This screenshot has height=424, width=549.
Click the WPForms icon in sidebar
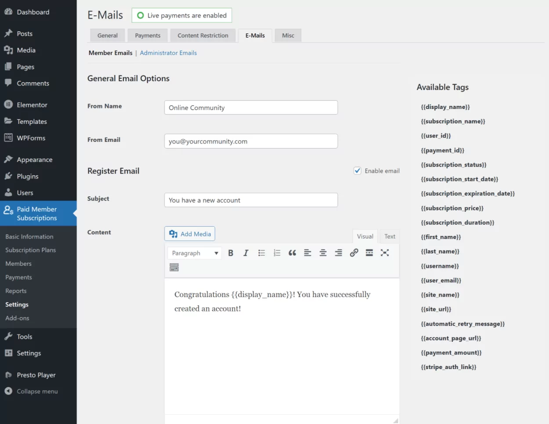(8, 138)
